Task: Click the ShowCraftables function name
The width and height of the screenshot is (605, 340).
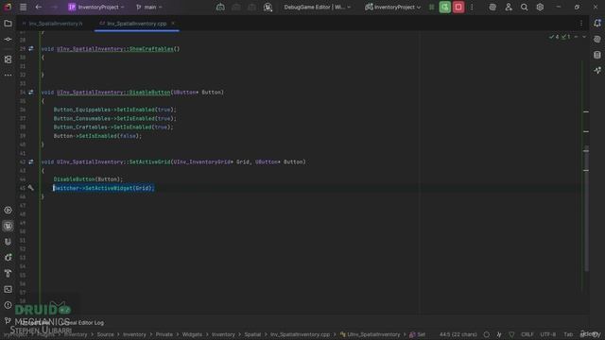Action: tap(151, 49)
